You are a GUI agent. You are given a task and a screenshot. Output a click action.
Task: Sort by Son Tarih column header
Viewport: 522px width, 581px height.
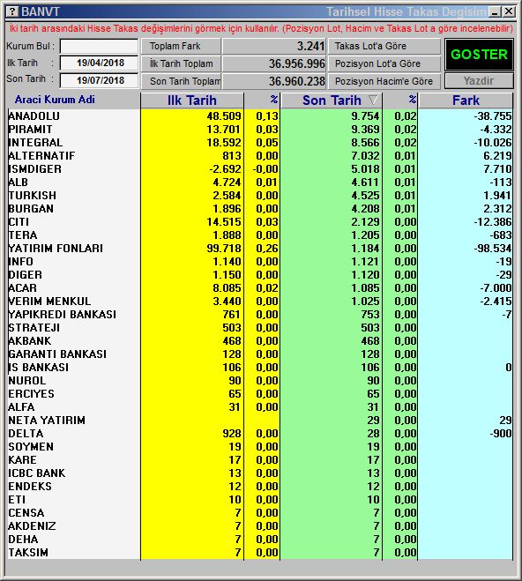coord(332,101)
